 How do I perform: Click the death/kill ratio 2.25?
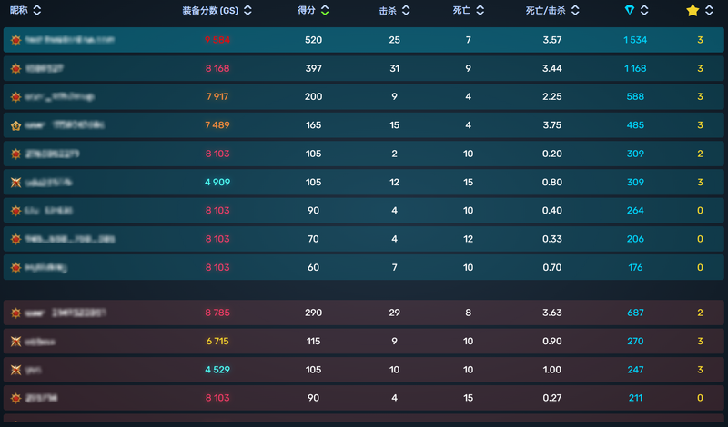click(552, 97)
